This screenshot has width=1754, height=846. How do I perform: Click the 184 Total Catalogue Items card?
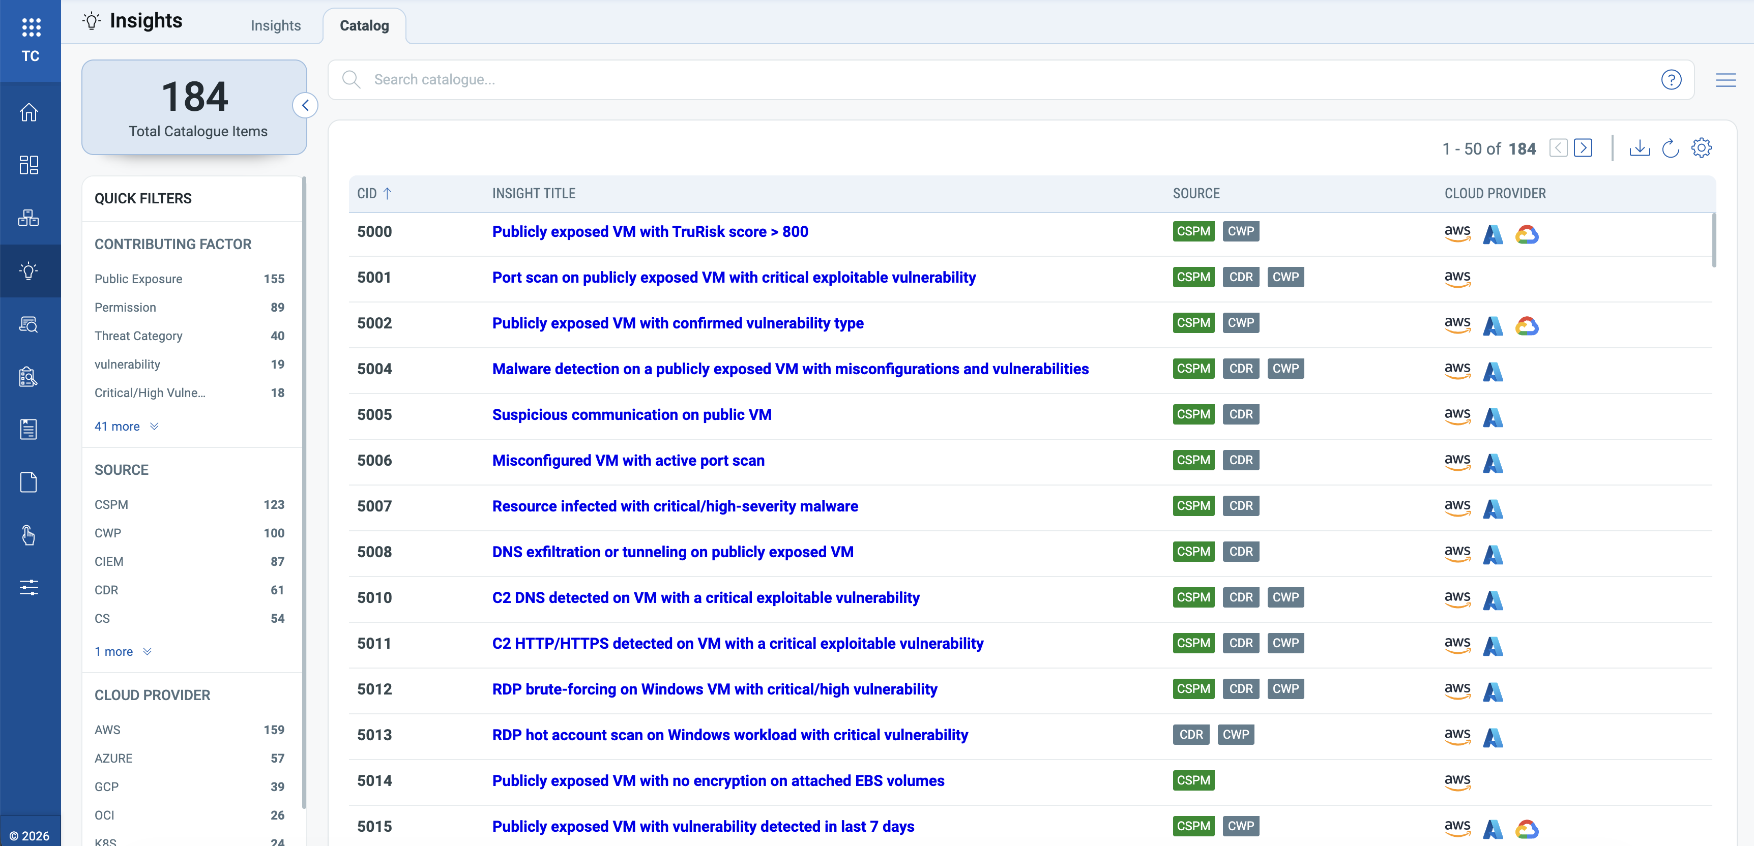(194, 107)
